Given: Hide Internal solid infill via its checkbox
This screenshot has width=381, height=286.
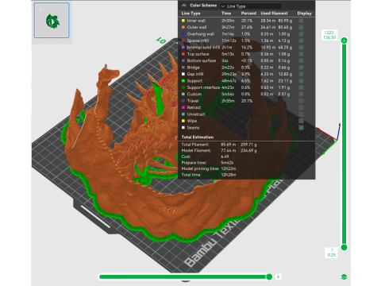Looking at the screenshot, I should [x=301, y=48].
